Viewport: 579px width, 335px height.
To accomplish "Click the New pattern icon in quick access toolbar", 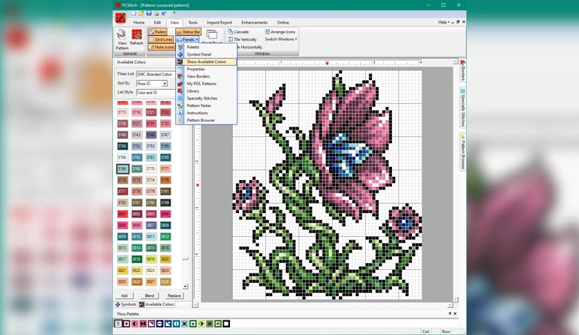I will coord(134,14).
